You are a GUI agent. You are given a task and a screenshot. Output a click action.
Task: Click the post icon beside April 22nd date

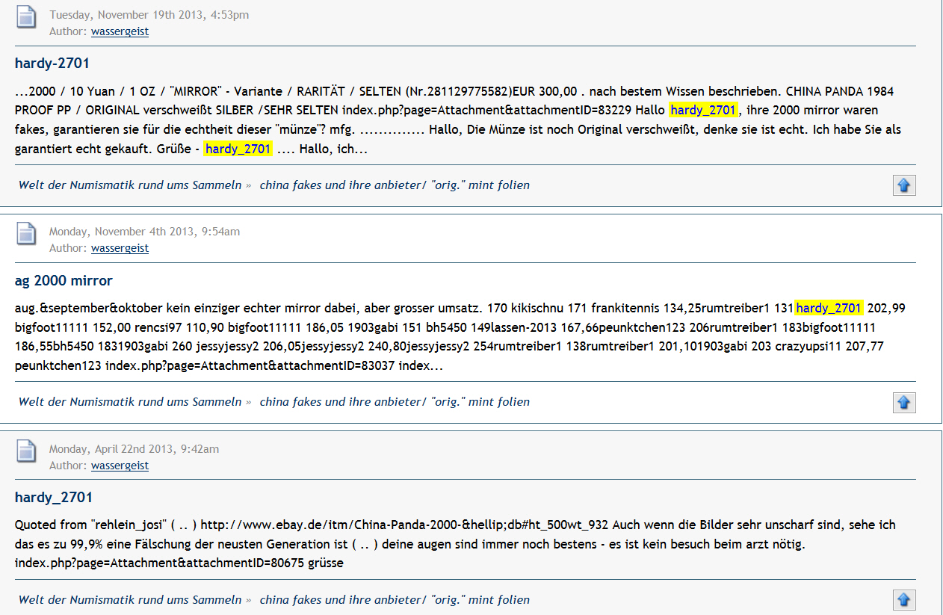coord(27,451)
